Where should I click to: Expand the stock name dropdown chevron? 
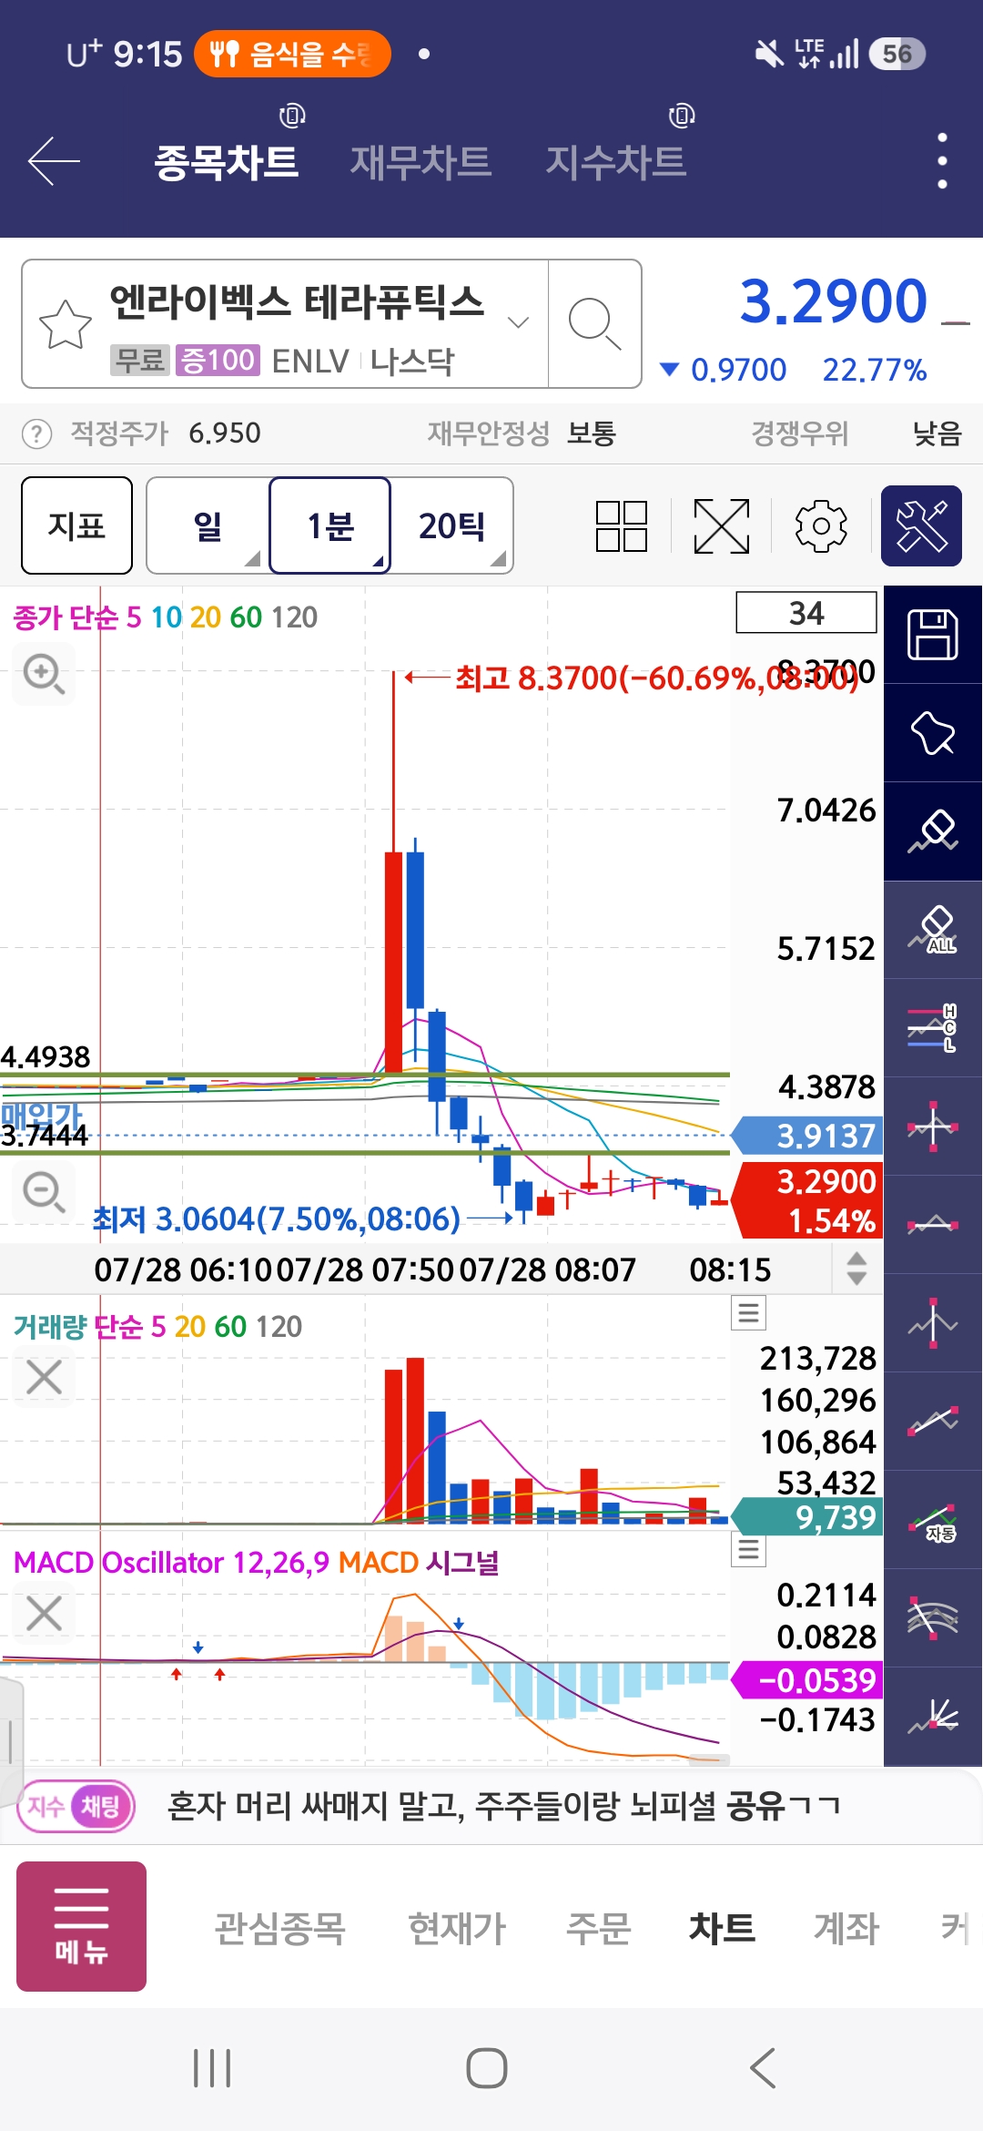518,322
